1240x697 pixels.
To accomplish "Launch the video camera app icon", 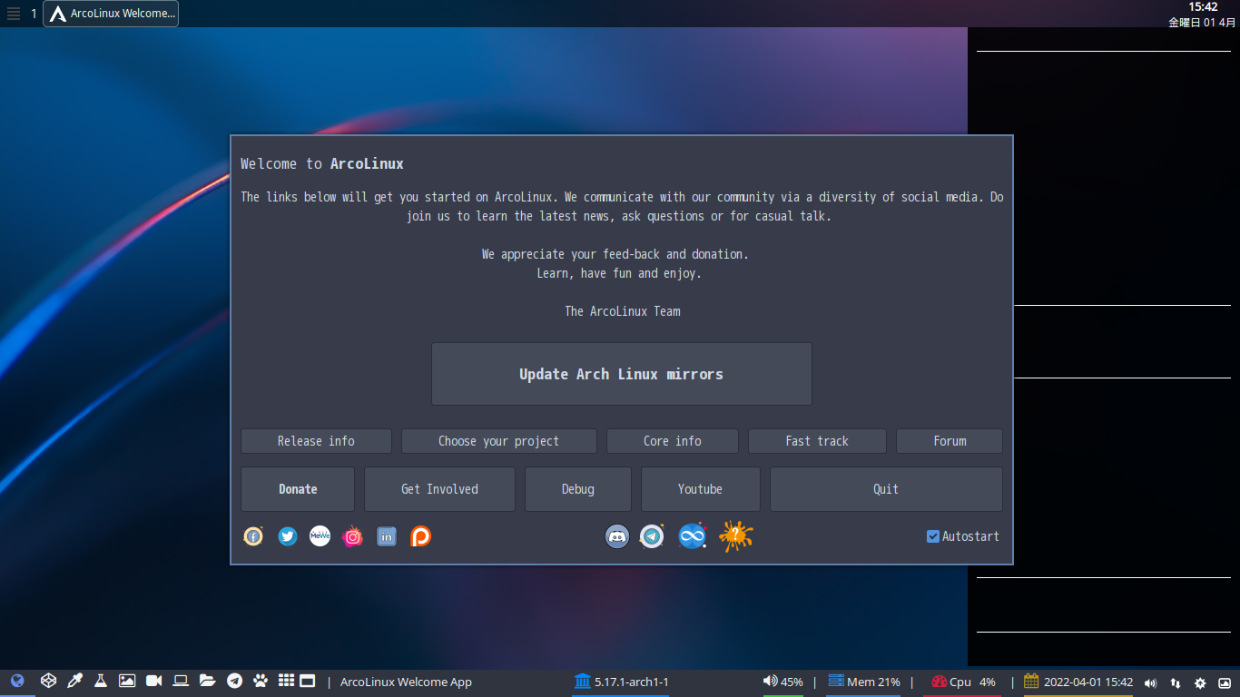I will coord(153,681).
